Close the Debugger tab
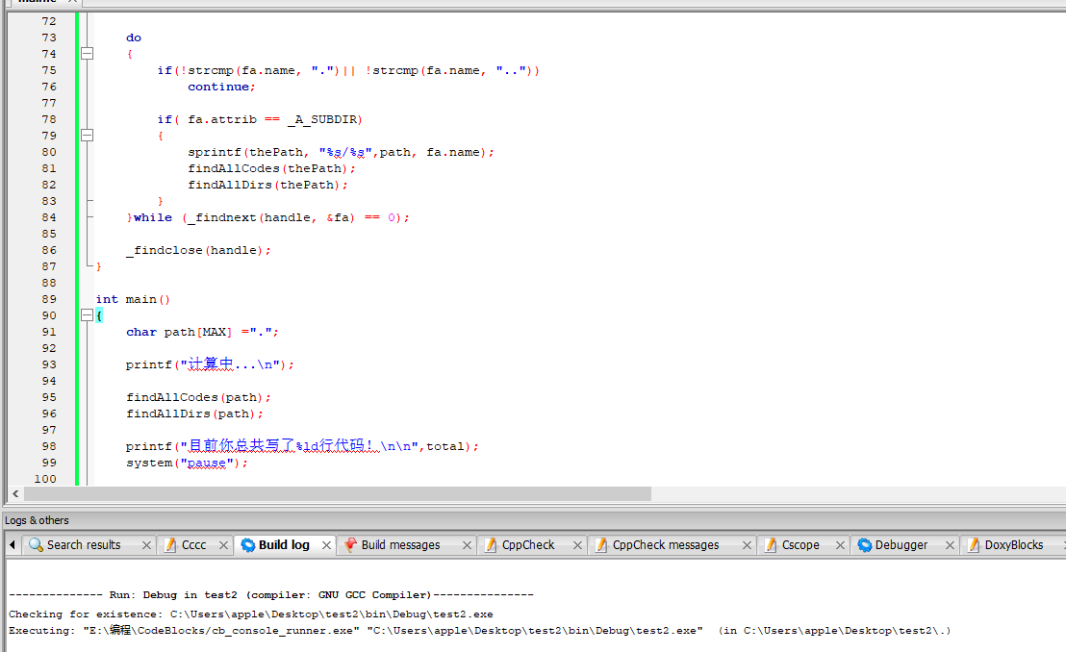 950,545
